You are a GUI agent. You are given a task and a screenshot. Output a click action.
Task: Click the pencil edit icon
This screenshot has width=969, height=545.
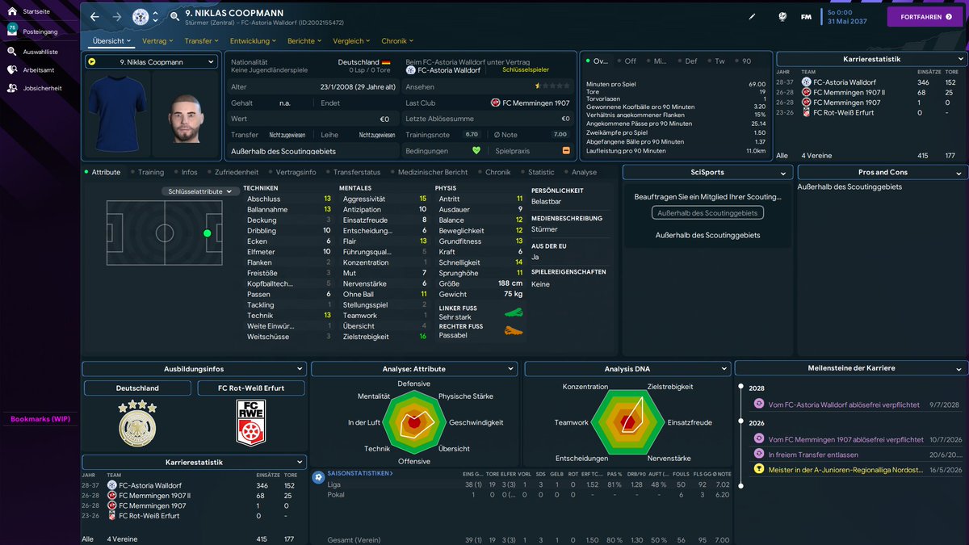[x=753, y=16]
